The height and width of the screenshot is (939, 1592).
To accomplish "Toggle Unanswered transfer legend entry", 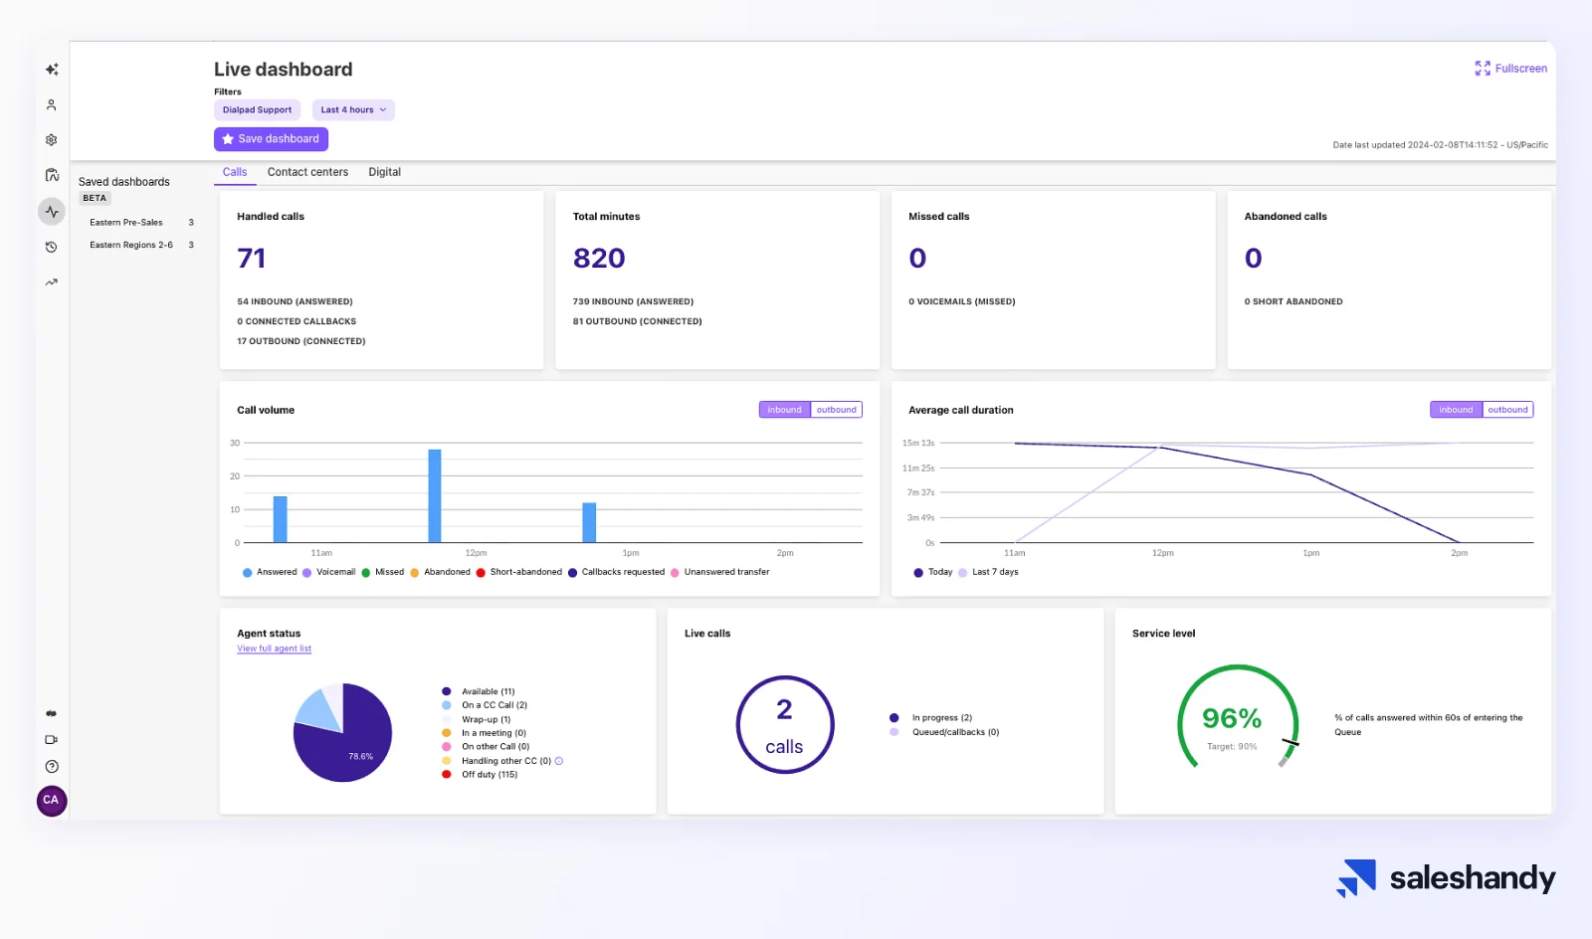I will 720,572.
